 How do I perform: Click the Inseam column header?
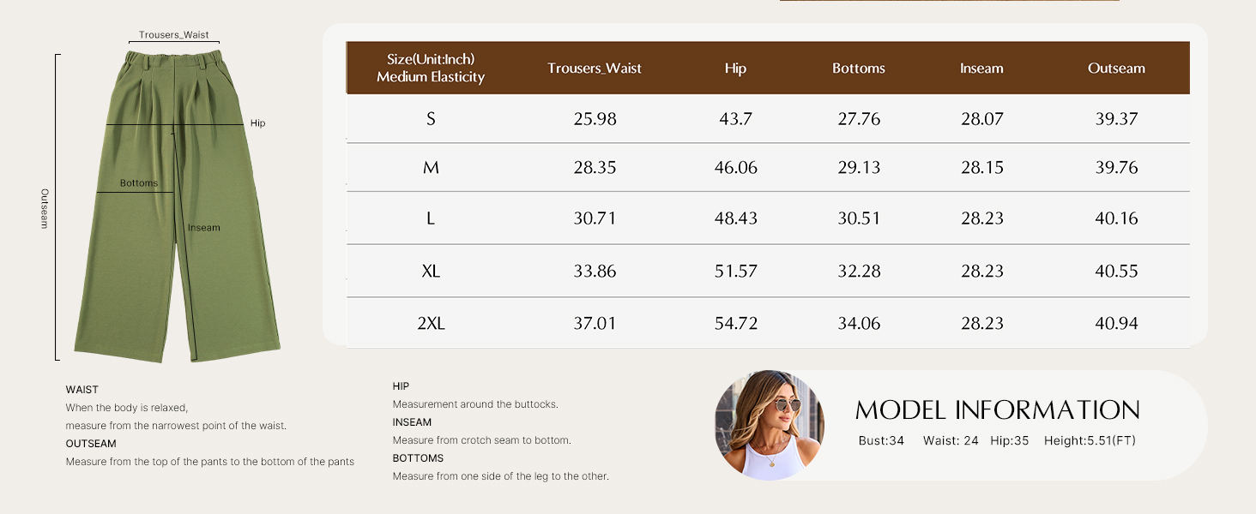click(981, 69)
